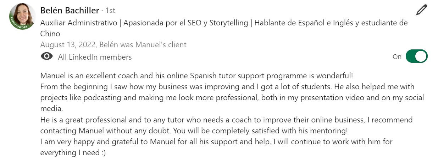Open Belén Bachiller's profile photo
Viewport: 438px width, 163px height.
click(x=22, y=16)
